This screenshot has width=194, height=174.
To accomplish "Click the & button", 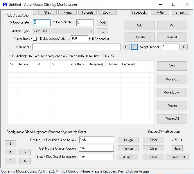I will [x=10, y=143].
